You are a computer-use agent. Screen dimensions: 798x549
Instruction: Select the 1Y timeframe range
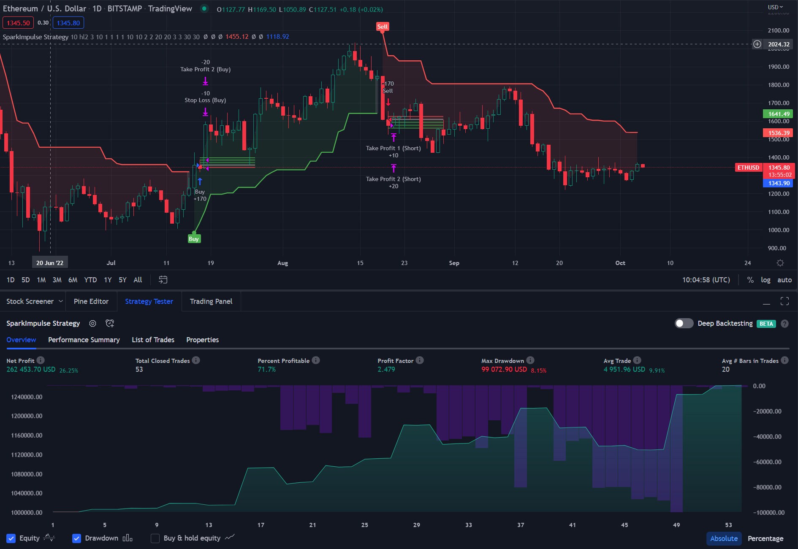tap(107, 280)
